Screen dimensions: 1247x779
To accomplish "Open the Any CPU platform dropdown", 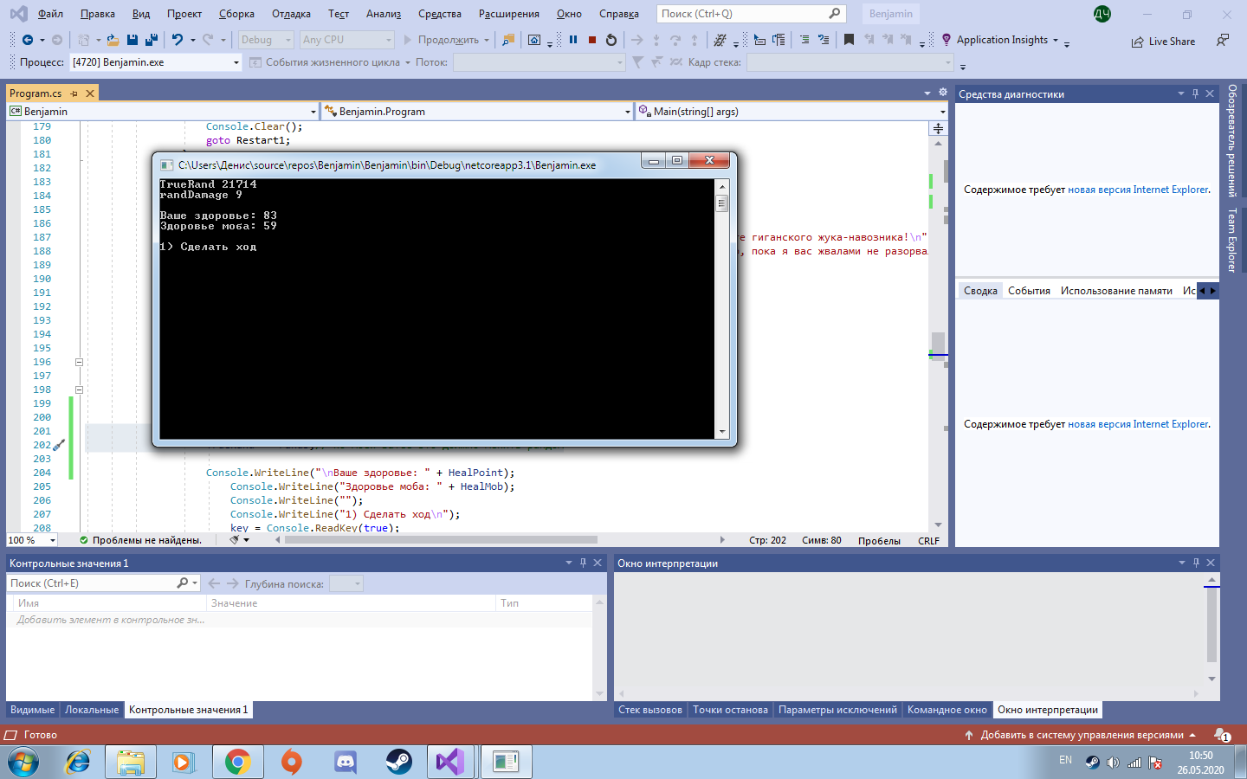I will pyautogui.click(x=346, y=40).
